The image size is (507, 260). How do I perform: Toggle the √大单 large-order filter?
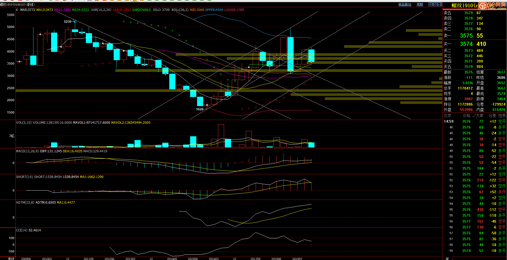[478, 115]
